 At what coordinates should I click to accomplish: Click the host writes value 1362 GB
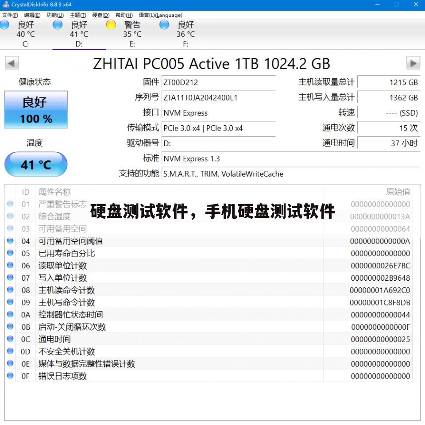389,97
